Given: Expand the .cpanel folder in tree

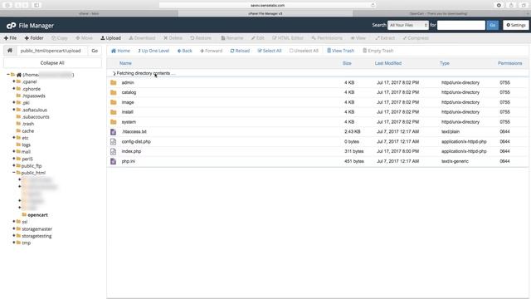Looking at the screenshot, I should 14,81.
